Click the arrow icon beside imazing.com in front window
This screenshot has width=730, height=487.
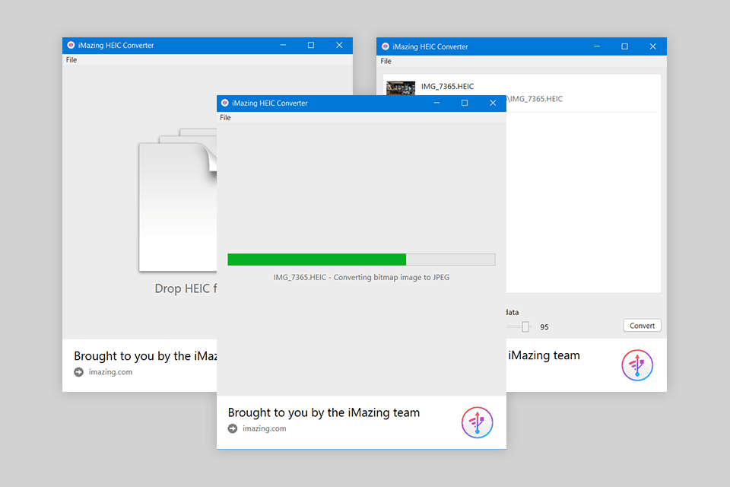(x=233, y=428)
